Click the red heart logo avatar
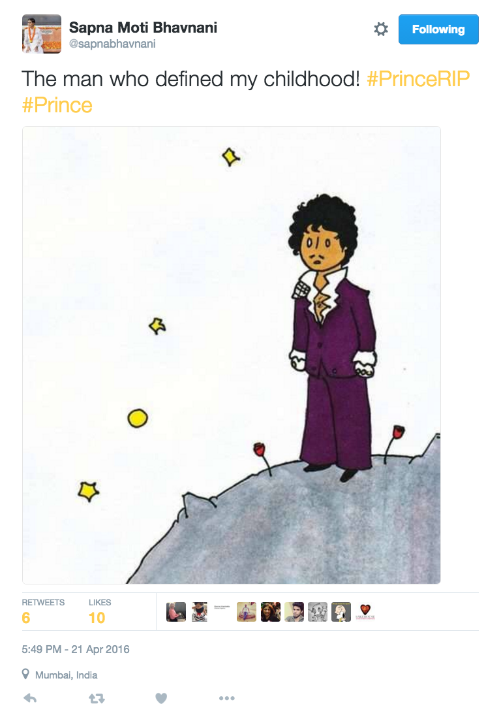 (365, 612)
